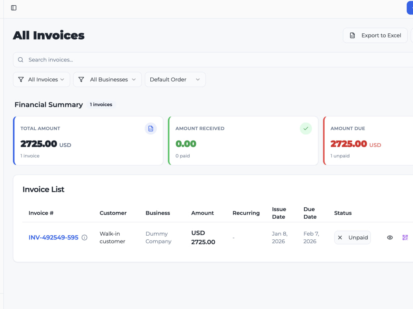Click the green checkmark in Amount Received

click(x=306, y=129)
